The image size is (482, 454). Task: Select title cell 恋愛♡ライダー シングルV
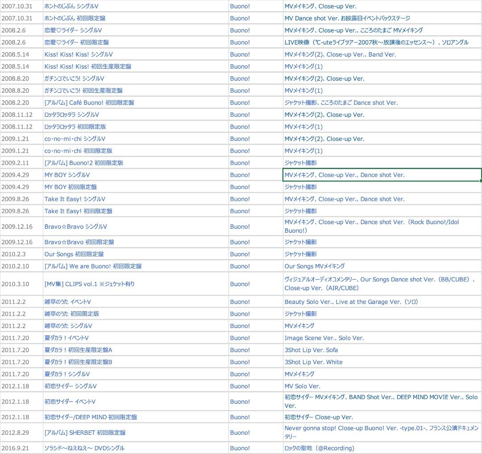pos(136,30)
